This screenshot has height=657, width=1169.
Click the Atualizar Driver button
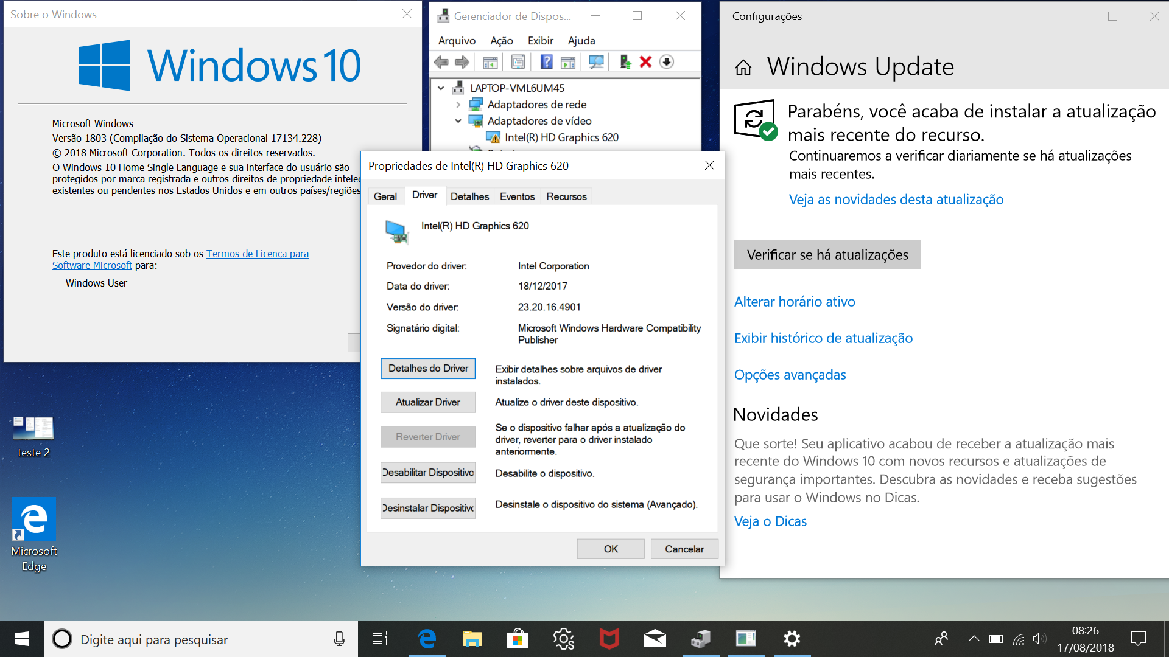click(x=428, y=402)
